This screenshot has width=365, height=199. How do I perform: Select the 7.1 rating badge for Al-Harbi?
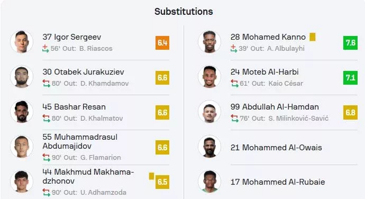point(350,78)
